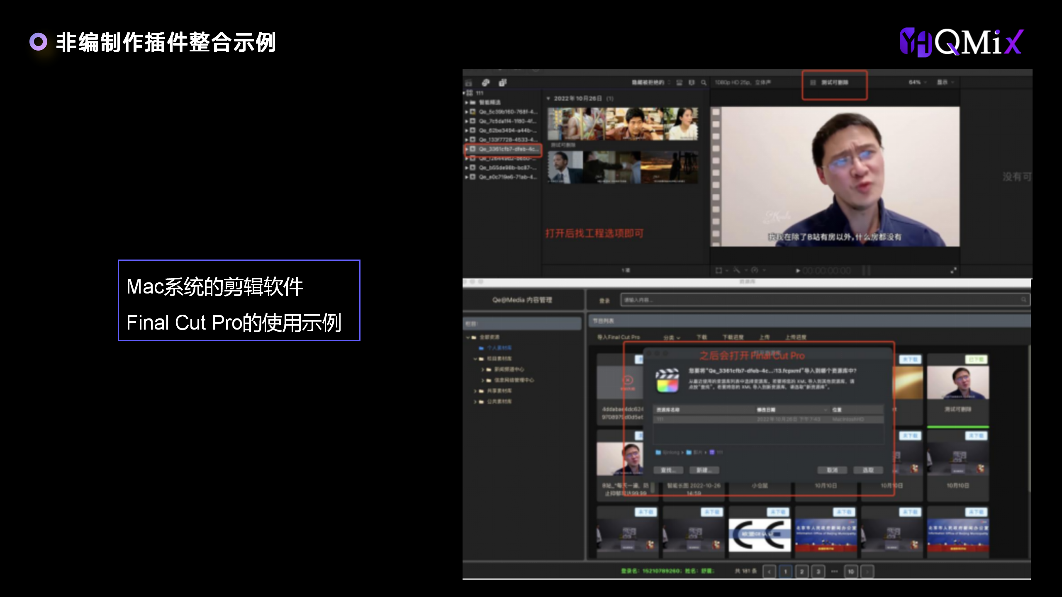Viewport: 1062px width, 597px height.
Task: Select the CE logo thumbnail
Action: (x=760, y=535)
